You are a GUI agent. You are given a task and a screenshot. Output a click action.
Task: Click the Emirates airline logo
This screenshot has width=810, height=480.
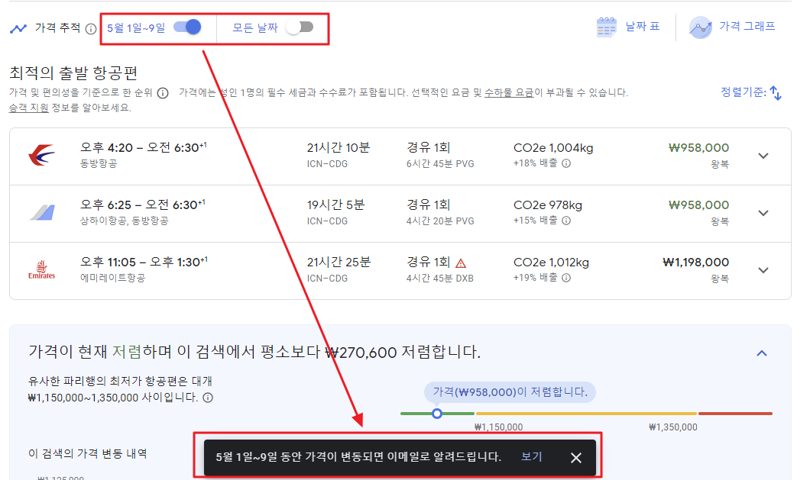(42, 270)
